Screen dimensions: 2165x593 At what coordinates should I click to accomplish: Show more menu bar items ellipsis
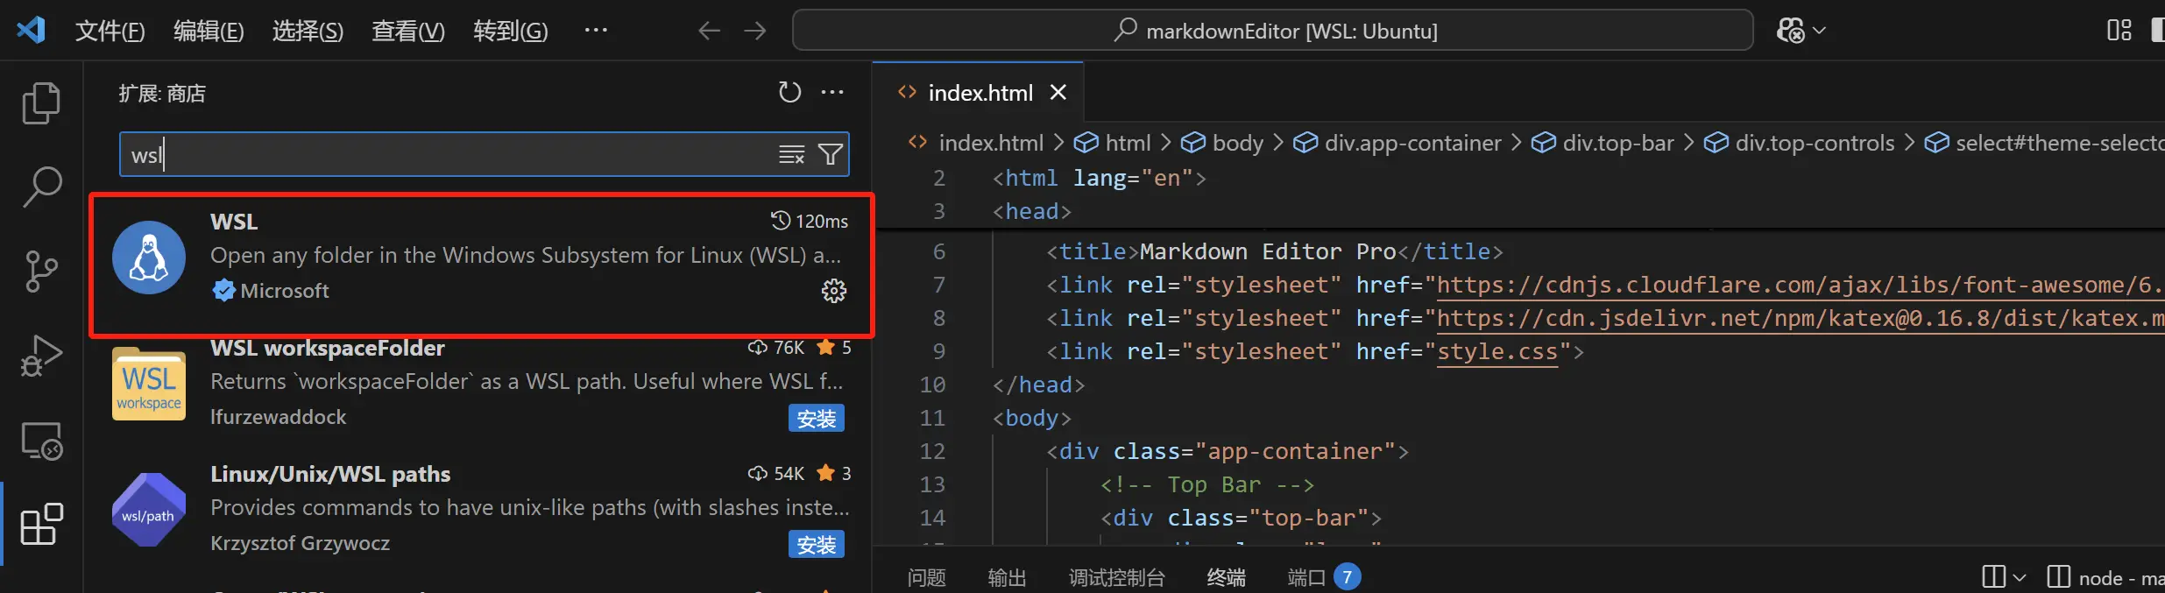pos(596,31)
